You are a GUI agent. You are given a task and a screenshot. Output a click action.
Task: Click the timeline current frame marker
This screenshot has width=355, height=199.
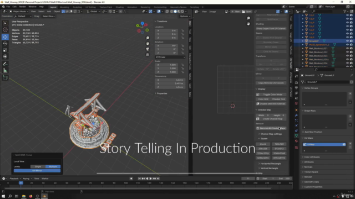click(x=21, y=183)
